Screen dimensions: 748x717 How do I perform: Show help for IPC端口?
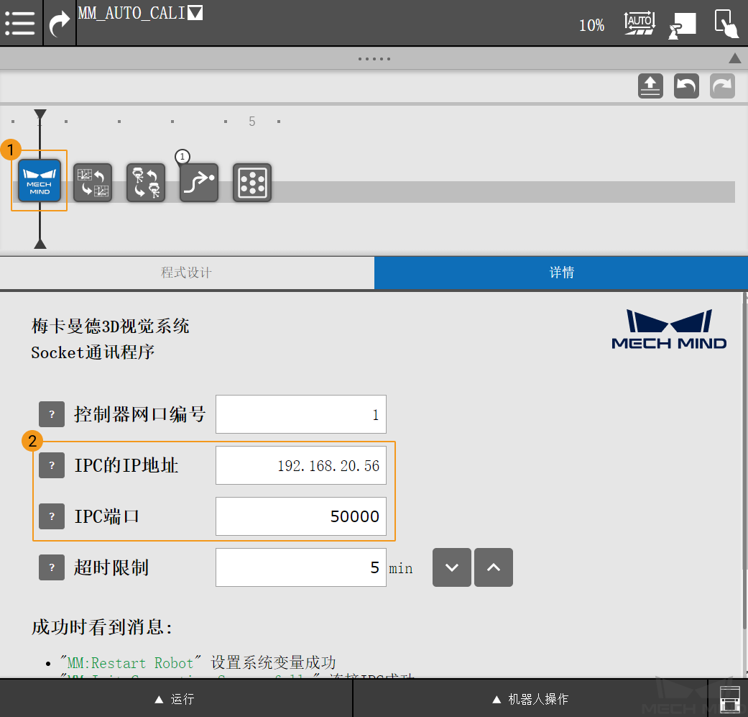tap(52, 516)
